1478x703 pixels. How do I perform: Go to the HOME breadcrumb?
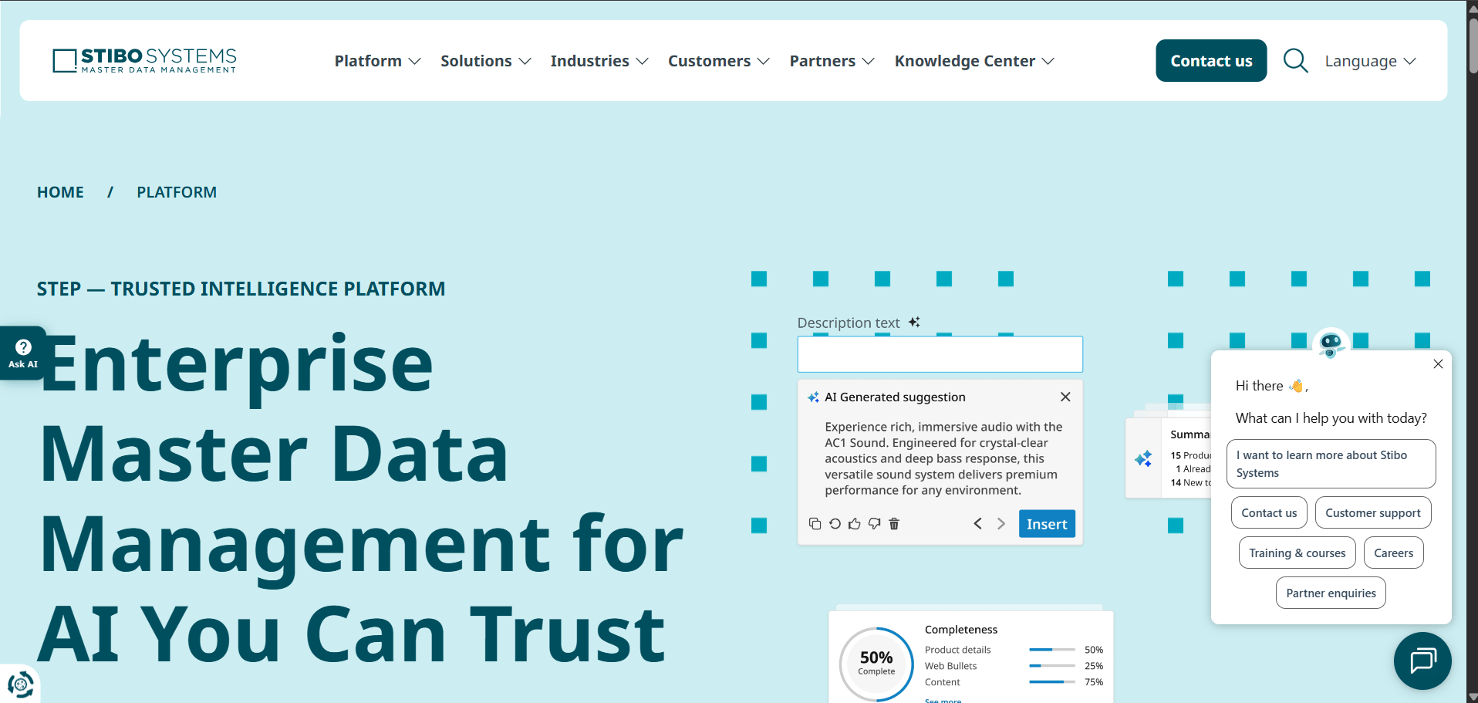(60, 192)
